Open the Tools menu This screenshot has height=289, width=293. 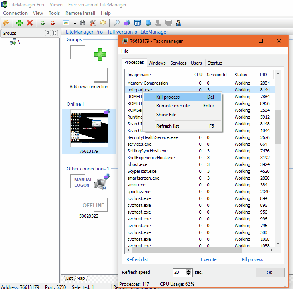pos(54,13)
